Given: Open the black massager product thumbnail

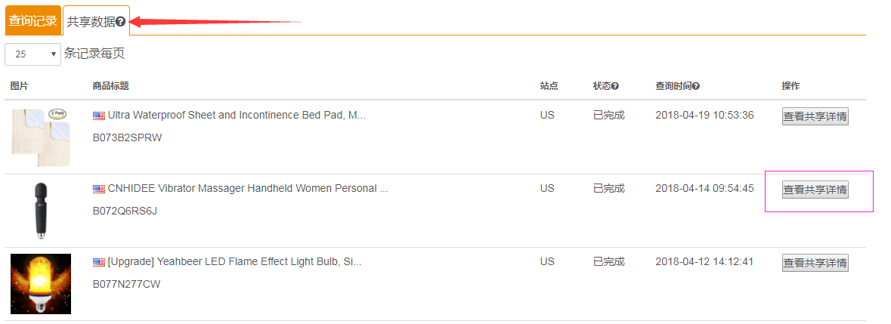Looking at the screenshot, I should pos(41,211).
